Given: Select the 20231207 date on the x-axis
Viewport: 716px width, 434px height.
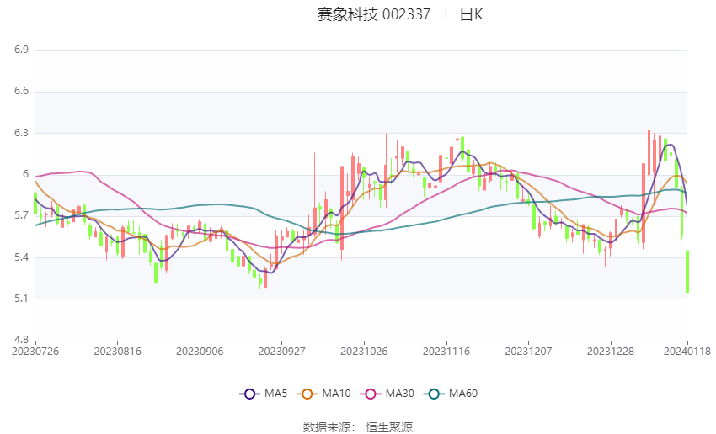Looking at the screenshot, I should coord(528,351).
